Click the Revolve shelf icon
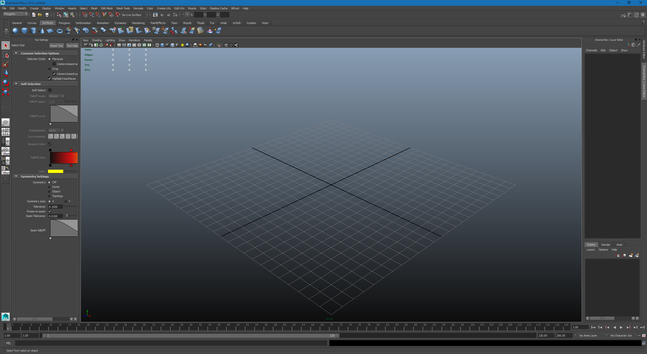The image size is (647, 354). point(68,31)
